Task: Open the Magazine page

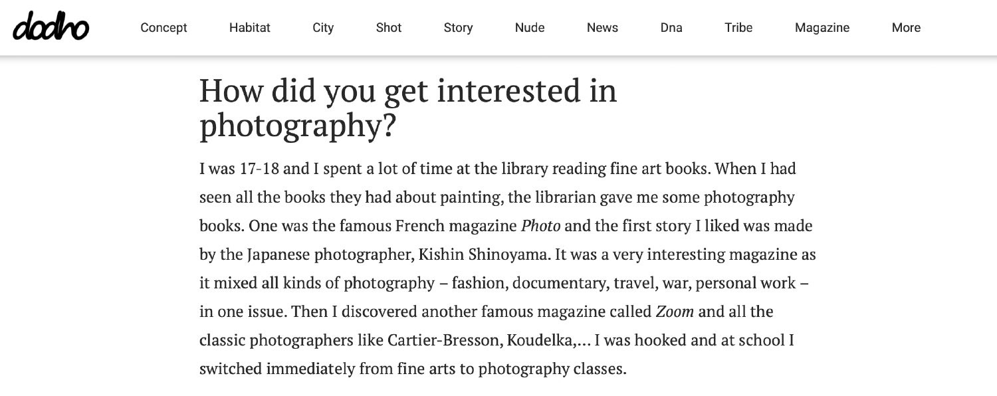Action: pyautogui.click(x=822, y=28)
